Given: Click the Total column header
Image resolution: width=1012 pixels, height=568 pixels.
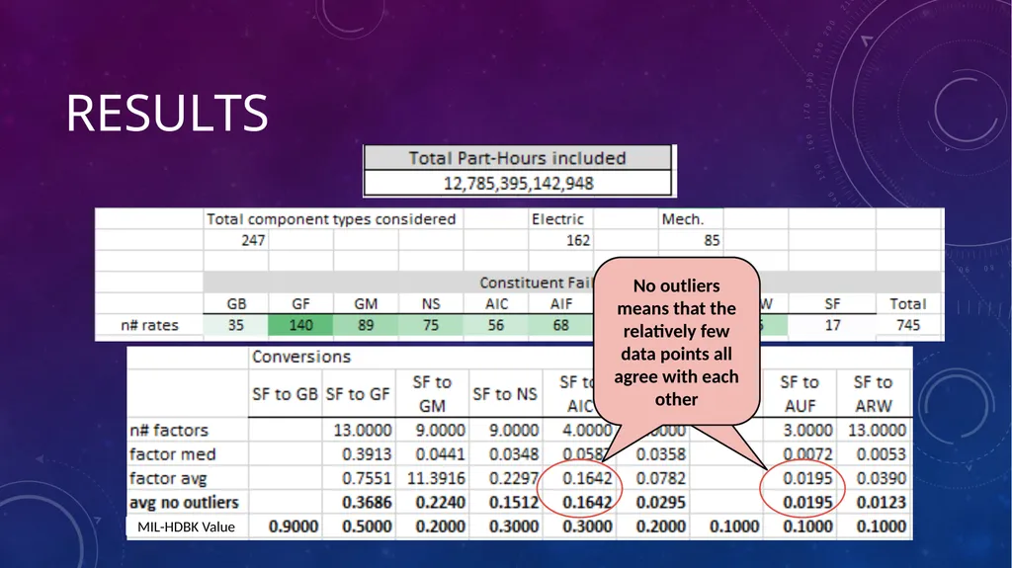Looking at the screenshot, I should click(x=908, y=304).
